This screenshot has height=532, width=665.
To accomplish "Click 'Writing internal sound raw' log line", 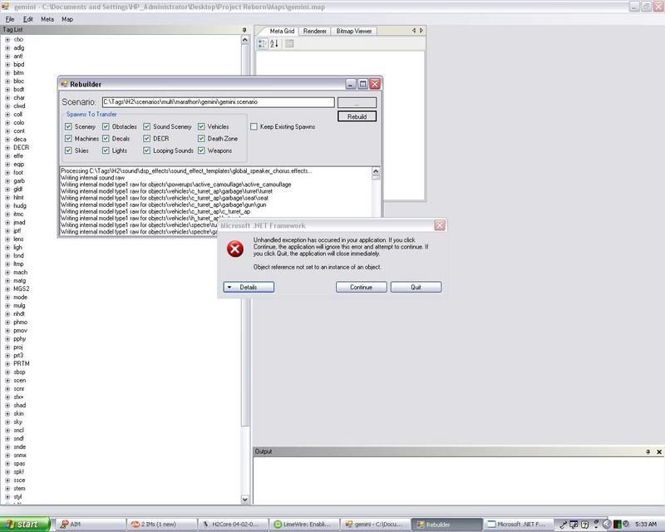I will click(92, 178).
